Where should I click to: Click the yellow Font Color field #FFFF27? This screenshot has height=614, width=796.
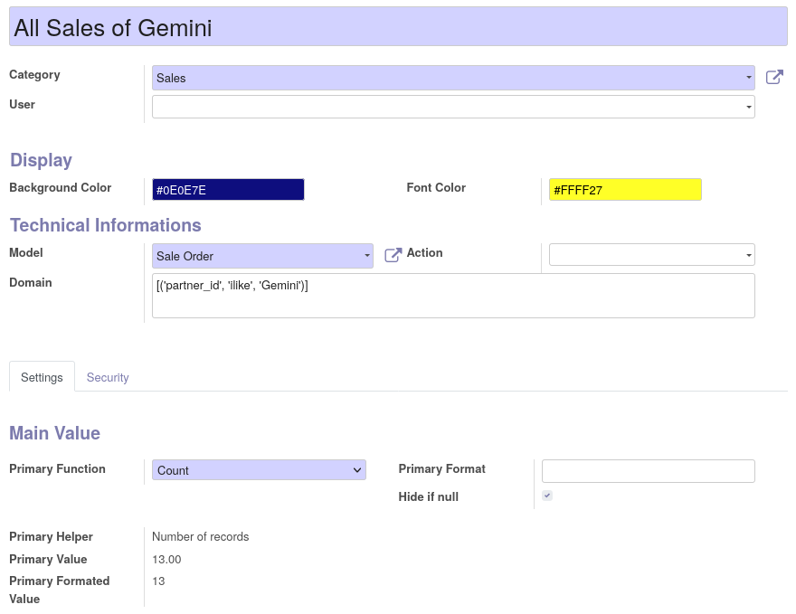(x=625, y=190)
